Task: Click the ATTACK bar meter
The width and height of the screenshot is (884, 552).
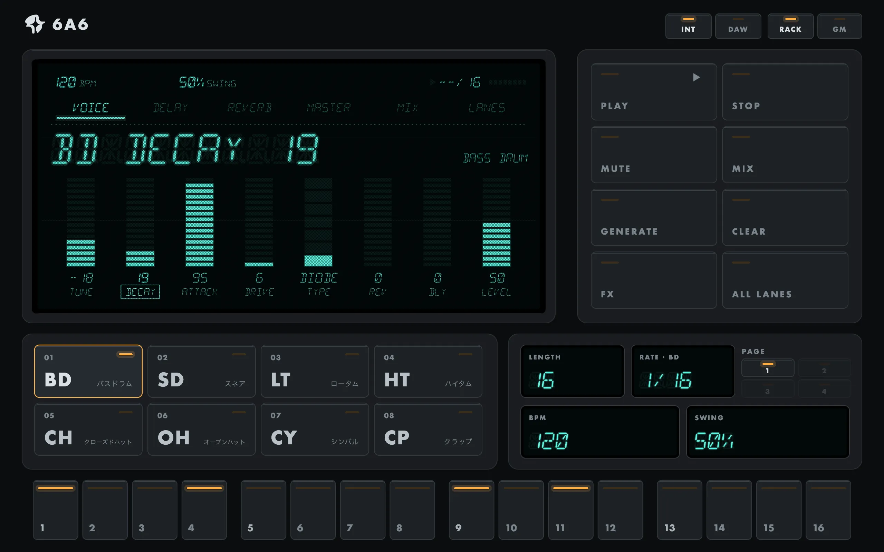Action: pyautogui.click(x=200, y=222)
